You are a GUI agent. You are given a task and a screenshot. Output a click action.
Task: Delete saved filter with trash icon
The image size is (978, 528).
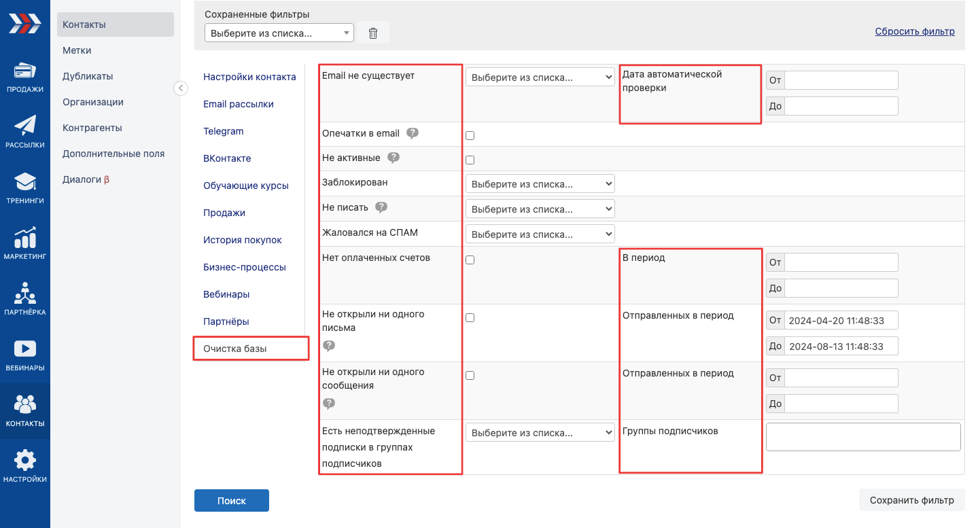[372, 33]
